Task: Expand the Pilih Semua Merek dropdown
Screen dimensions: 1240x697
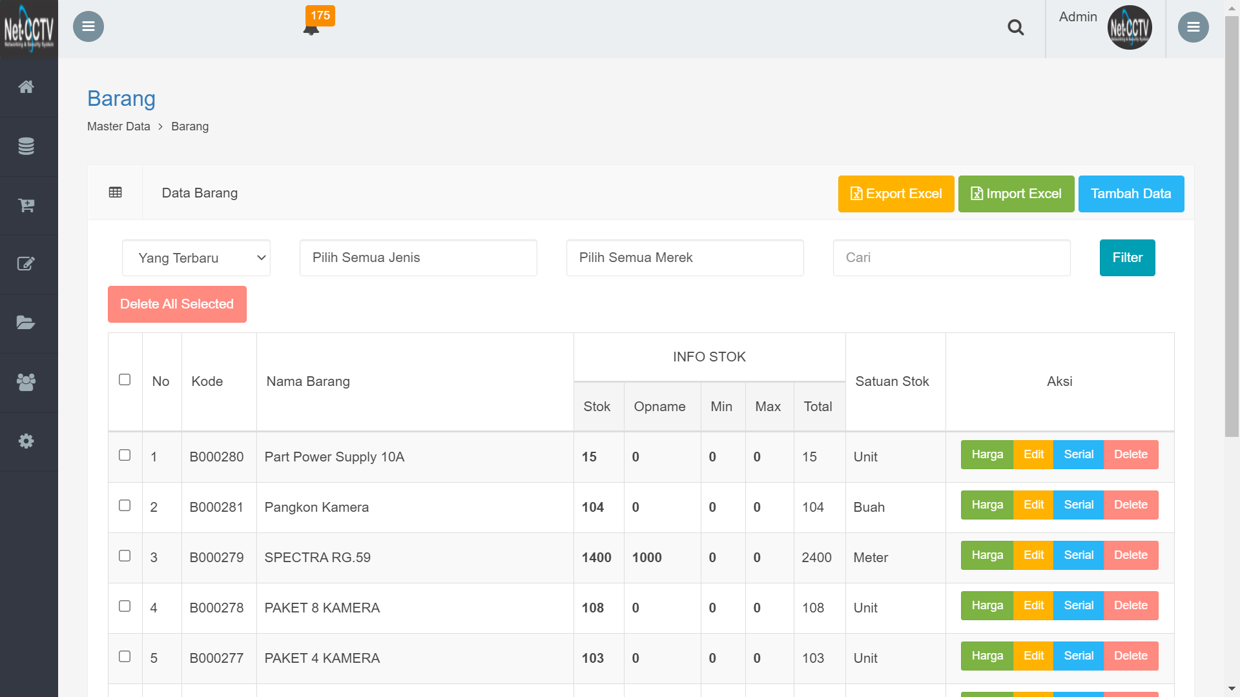Action: [x=685, y=258]
